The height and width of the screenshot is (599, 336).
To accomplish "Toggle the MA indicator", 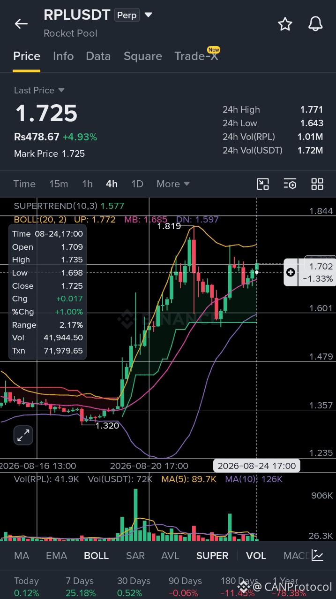I will [x=22, y=556].
